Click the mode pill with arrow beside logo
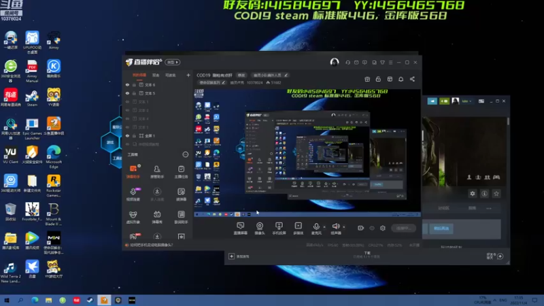Viewport: 544px width, 306px height. [x=173, y=62]
